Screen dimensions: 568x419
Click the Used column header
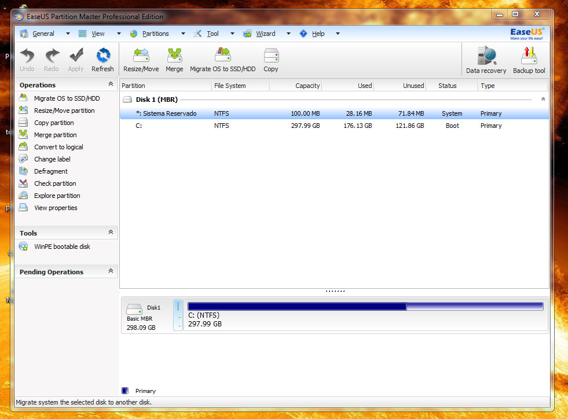click(x=348, y=86)
